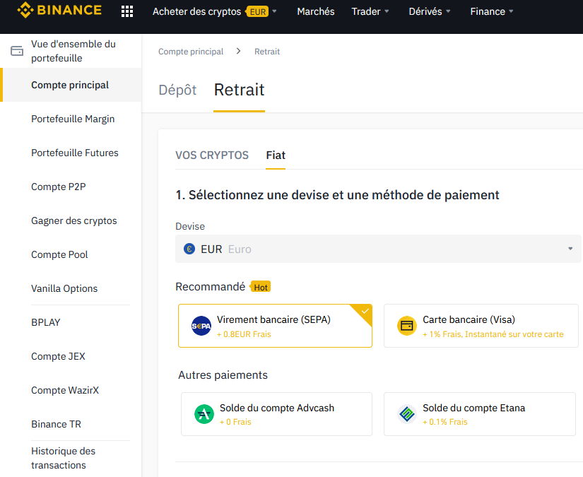This screenshot has height=477, width=583.
Task: Select Compte principal in sidebar
Action: (x=70, y=85)
